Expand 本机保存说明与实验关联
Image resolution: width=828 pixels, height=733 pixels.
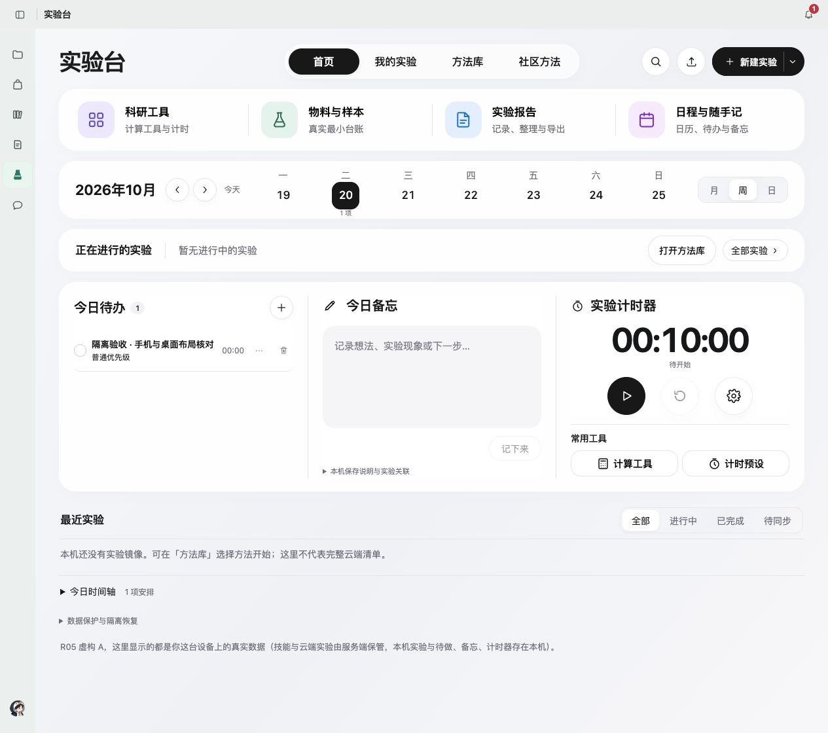366,471
